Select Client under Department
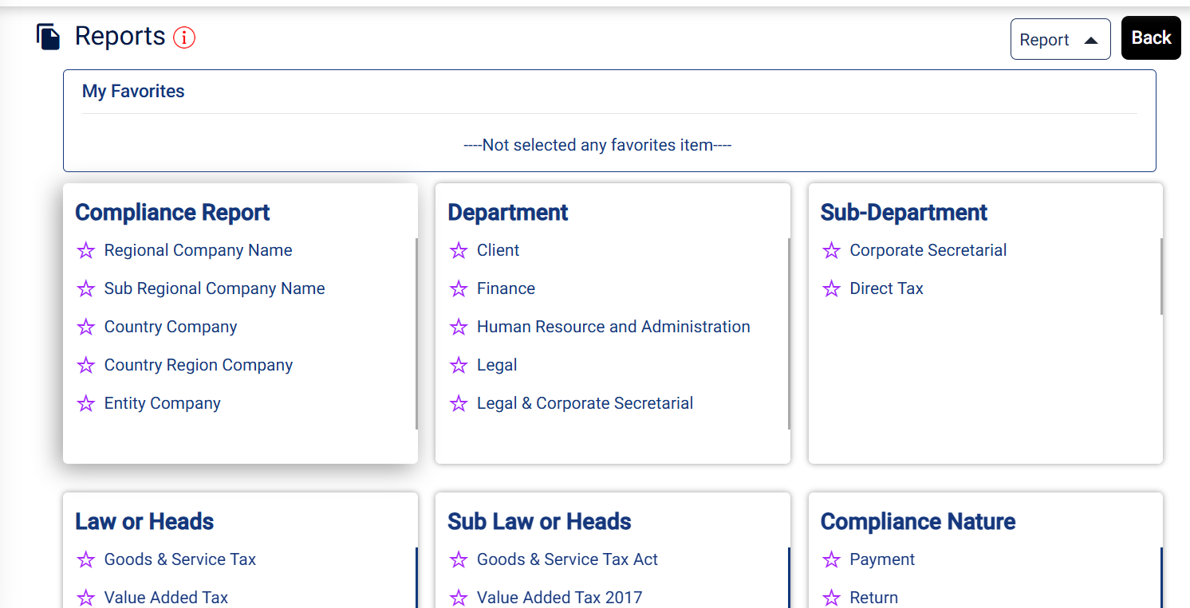This screenshot has height=608, width=1190. (x=498, y=250)
